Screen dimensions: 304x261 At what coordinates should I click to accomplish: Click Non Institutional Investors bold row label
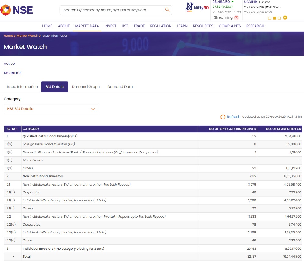click(43, 176)
